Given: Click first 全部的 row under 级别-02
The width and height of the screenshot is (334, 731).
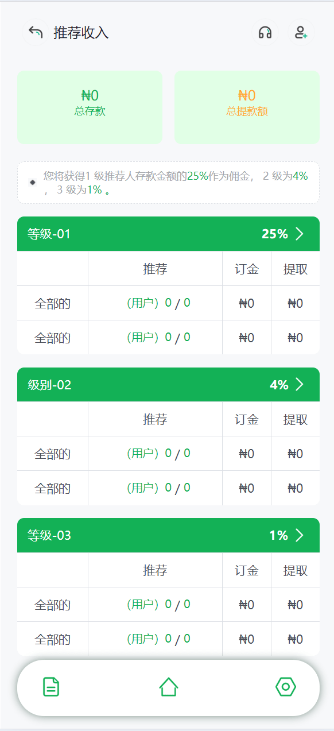Looking at the screenshot, I should [x=168, y=454].
